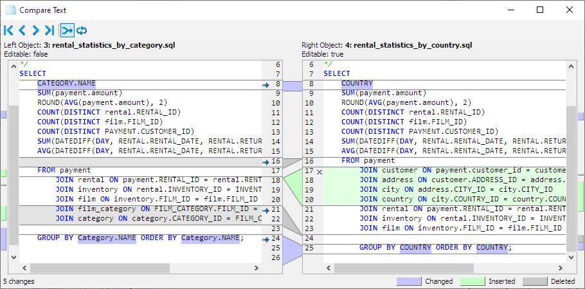Copy line 24 change to the right
This screenshot has width=585, height=289.
(x=266, y=239)
